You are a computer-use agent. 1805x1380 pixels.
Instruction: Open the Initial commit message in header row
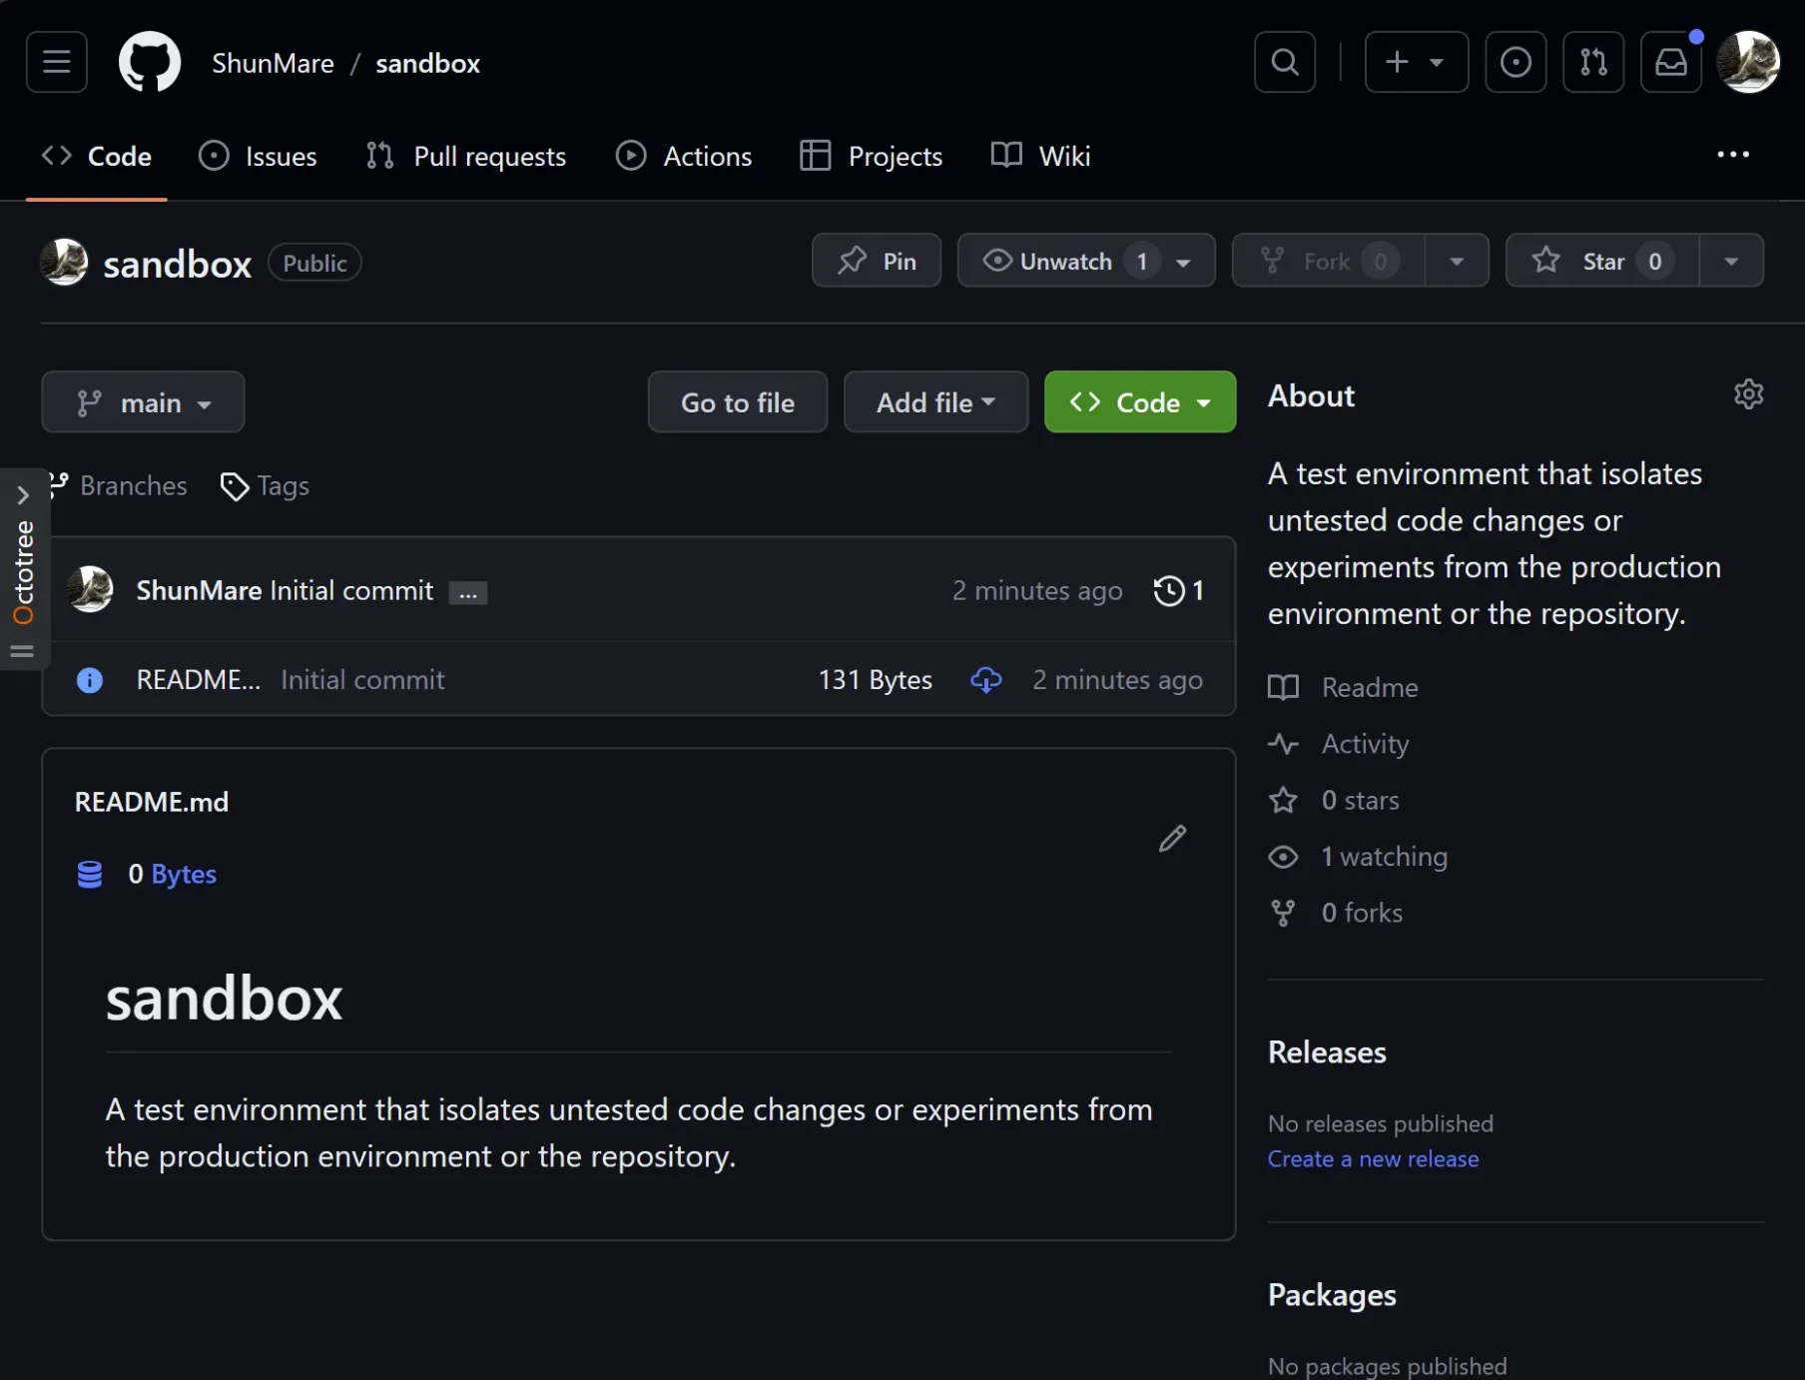(x=351, y=591)
